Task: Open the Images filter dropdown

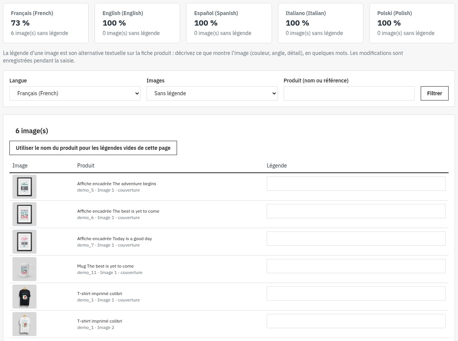Action: point(212,93)
